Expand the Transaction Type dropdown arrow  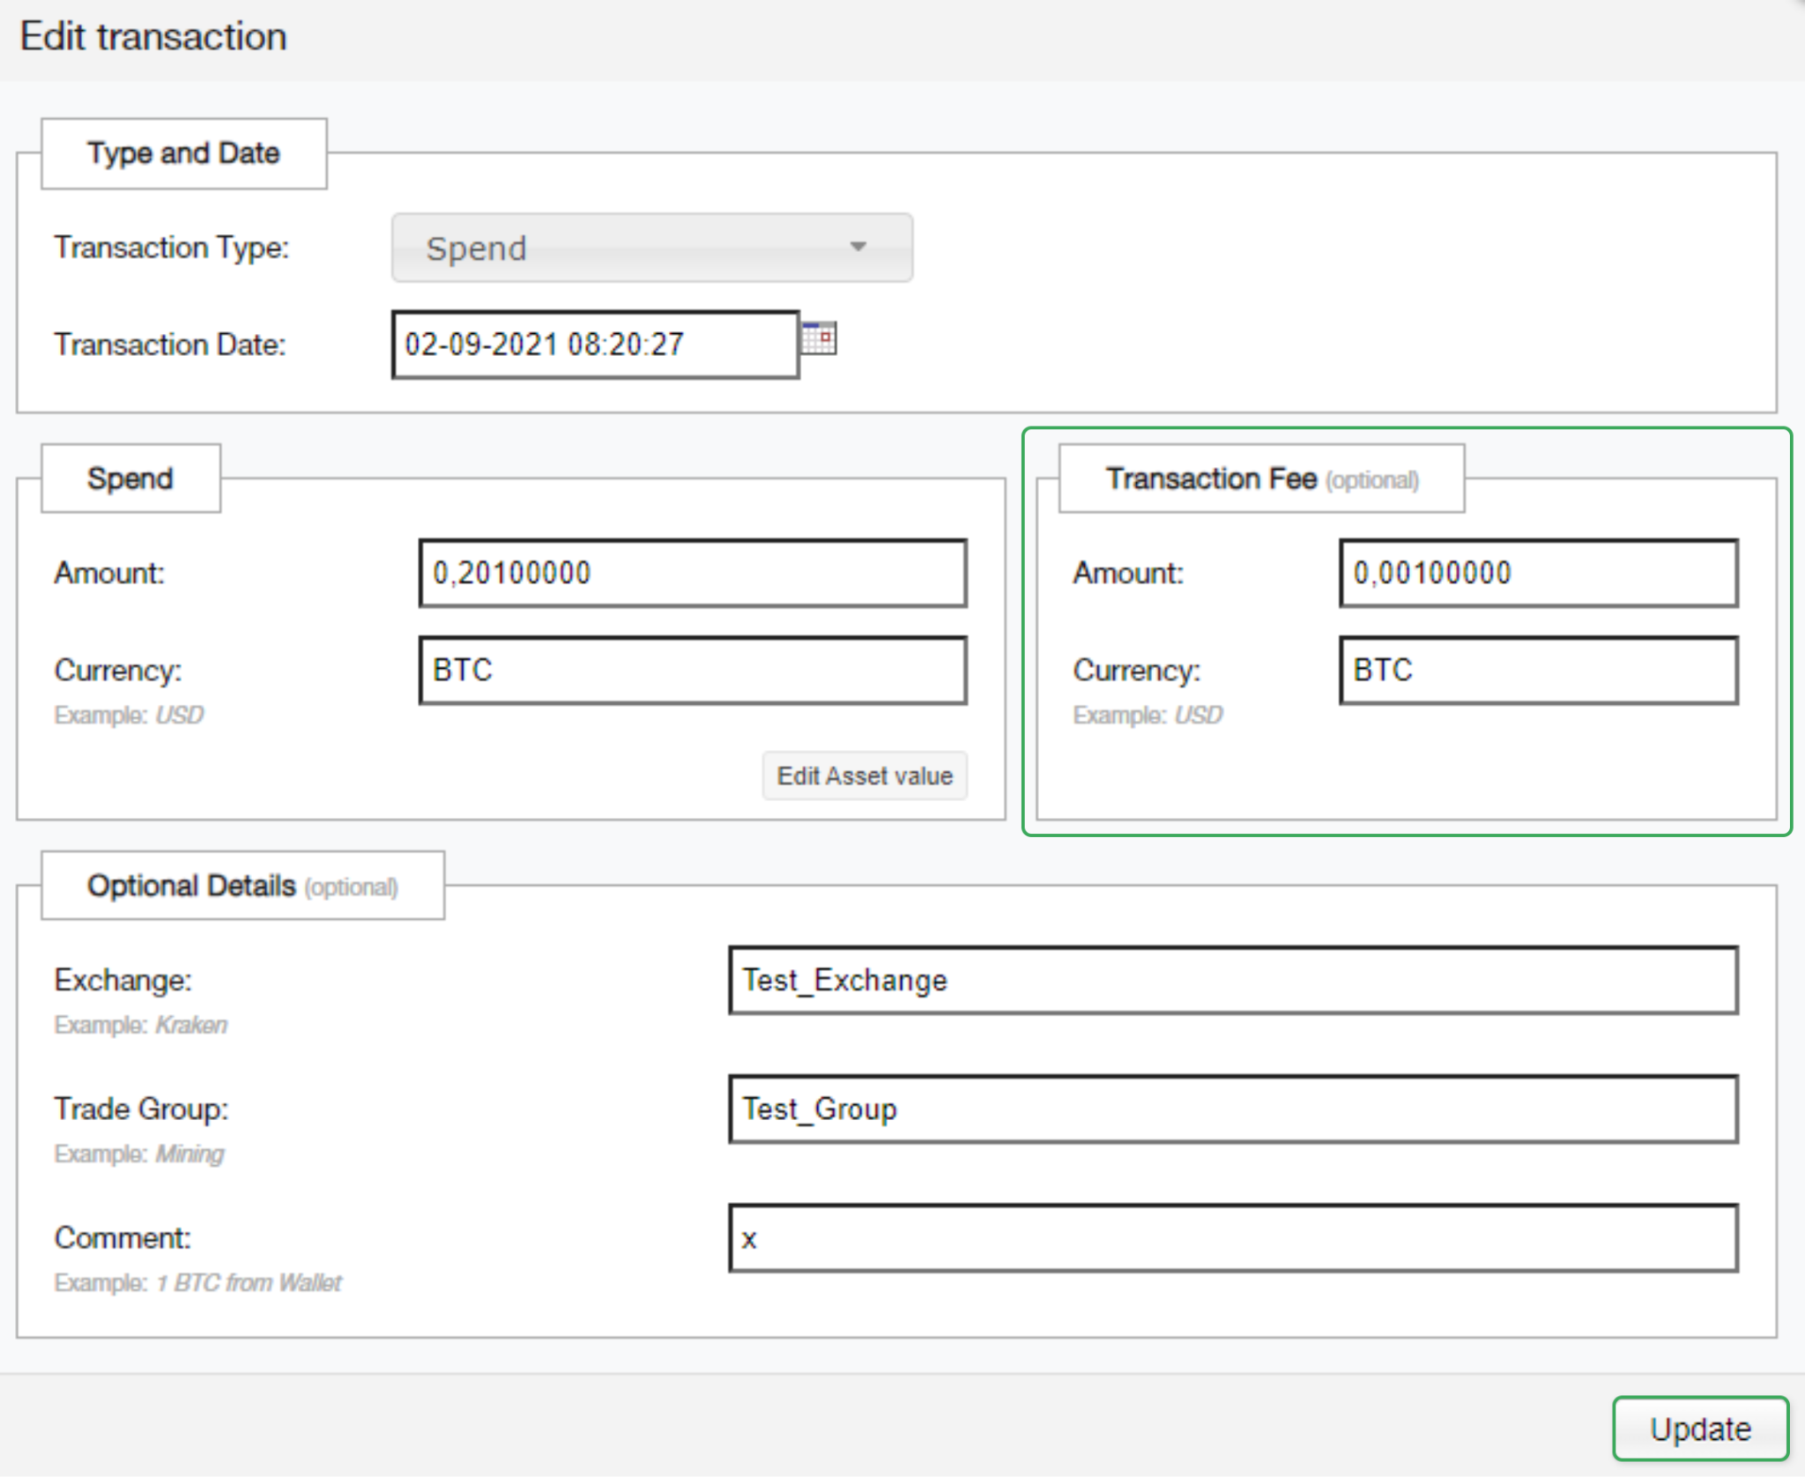click(858, 248)
